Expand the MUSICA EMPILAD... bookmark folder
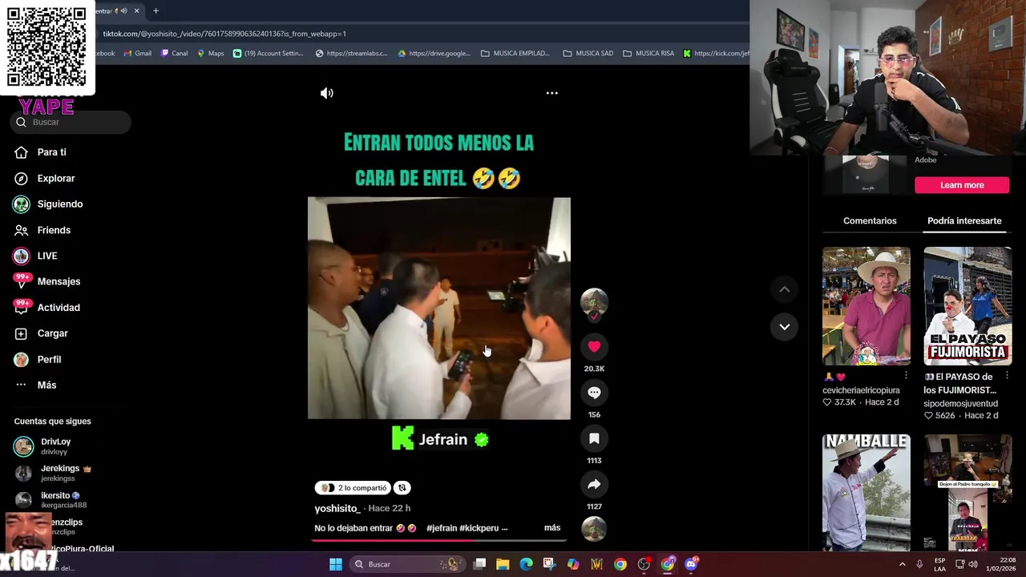 [x=515, y=54]
